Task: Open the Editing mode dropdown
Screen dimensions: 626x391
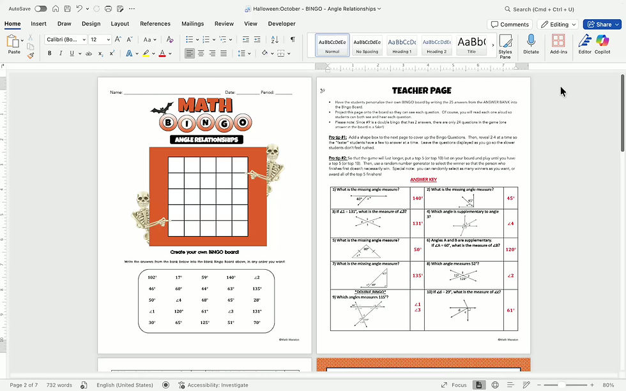Action: (558, 24)
